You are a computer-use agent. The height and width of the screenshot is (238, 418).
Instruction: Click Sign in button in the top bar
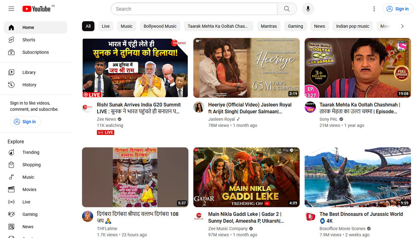tap(398, 9)
